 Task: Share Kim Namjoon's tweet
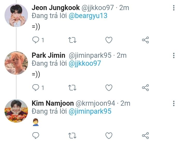coord(145,135)
